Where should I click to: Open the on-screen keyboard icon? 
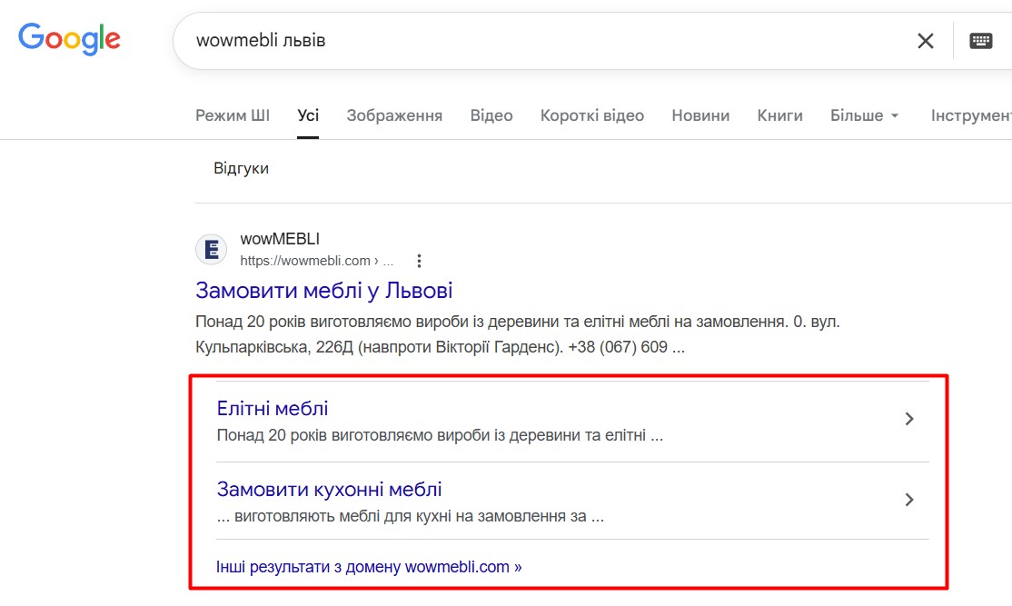pyautogui.click(x=980, y=41)
